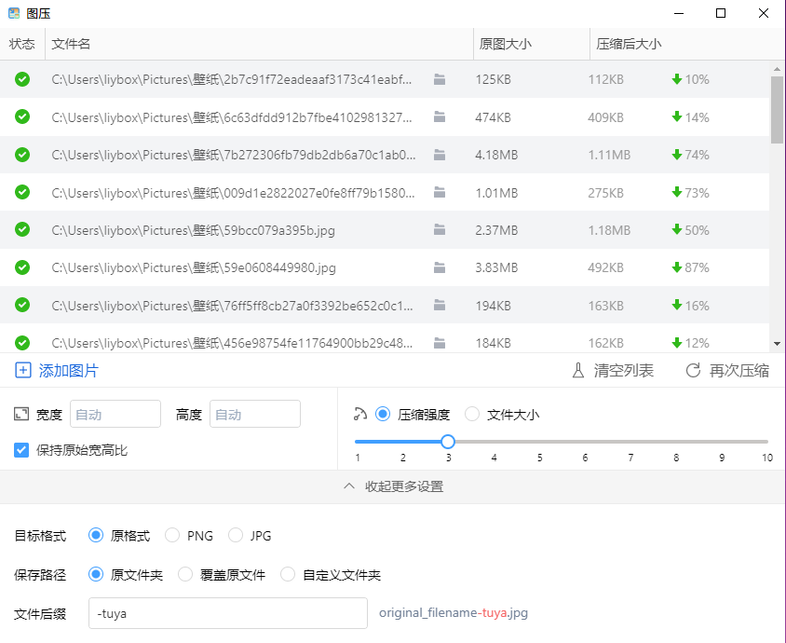Click 添加图片 button
The height and width of the screenshot is (643, 786).
tap(57, 370)
